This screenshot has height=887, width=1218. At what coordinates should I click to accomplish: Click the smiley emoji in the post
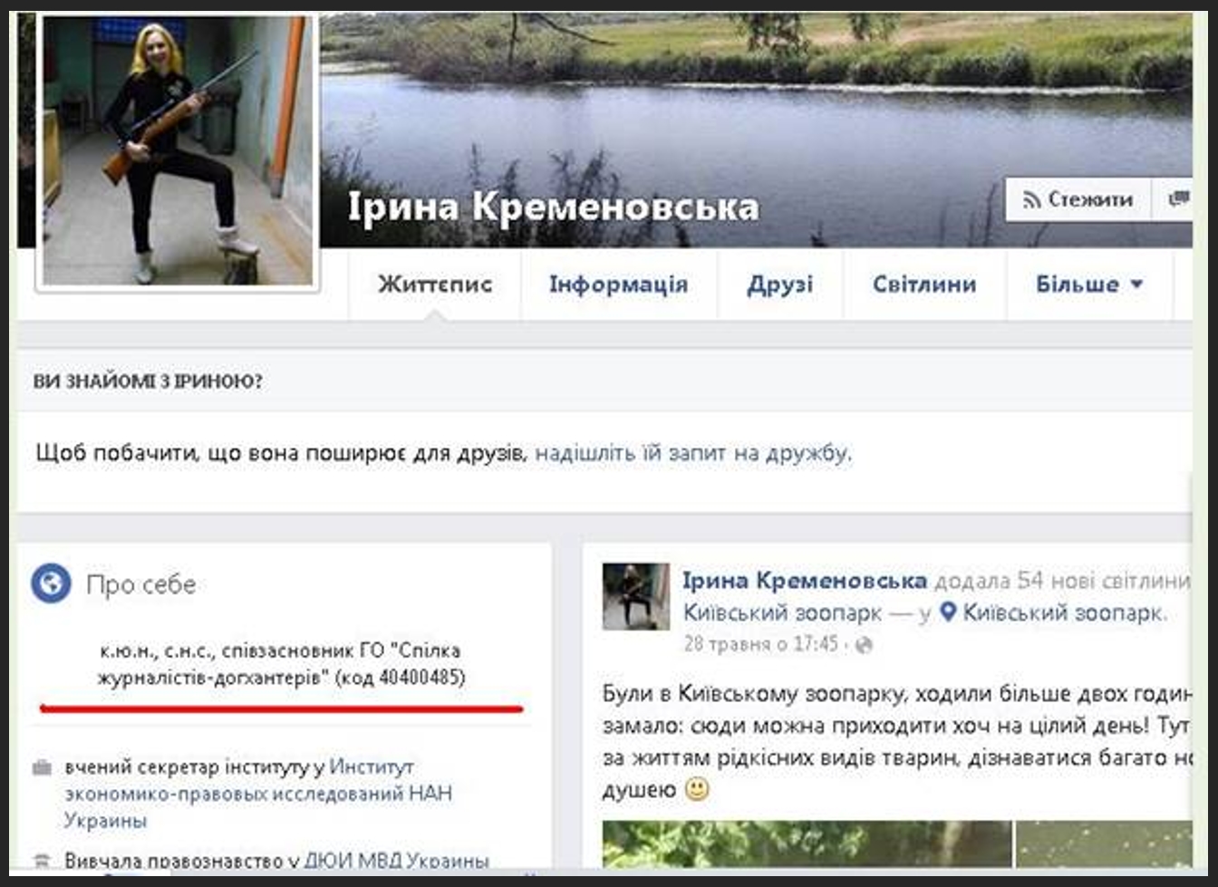click(x=696, y=789)
